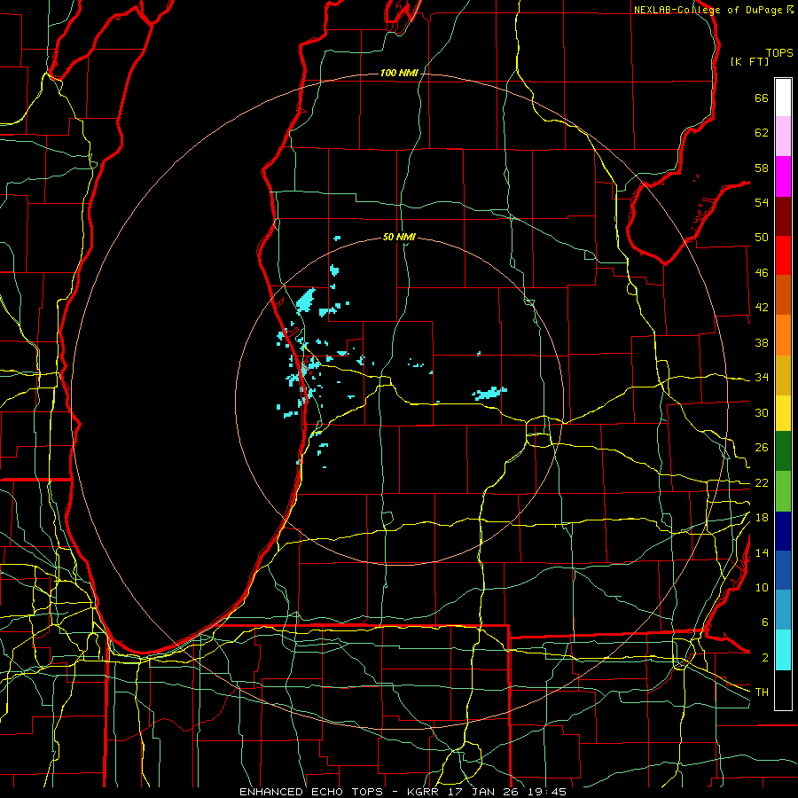
Task: Pick the navy blue legend swatch
Action: tap(783, 531)
